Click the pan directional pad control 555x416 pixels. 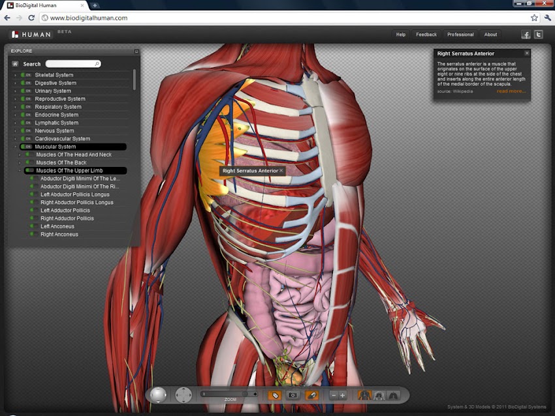[184, 394]
